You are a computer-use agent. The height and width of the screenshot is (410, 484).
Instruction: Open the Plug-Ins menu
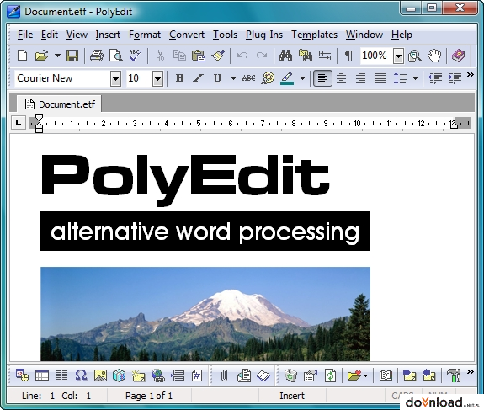click(x=264, y=35)
